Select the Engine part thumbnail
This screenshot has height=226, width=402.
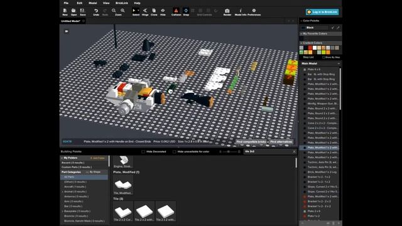point(123,162)
